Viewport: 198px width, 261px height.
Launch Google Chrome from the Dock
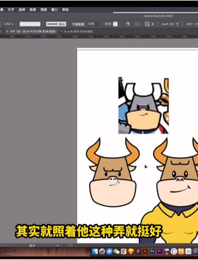[x=124, y=251]
